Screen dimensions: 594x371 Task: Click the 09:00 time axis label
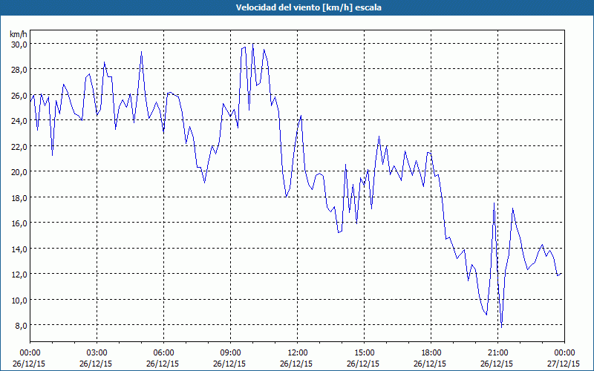point(230,353)
